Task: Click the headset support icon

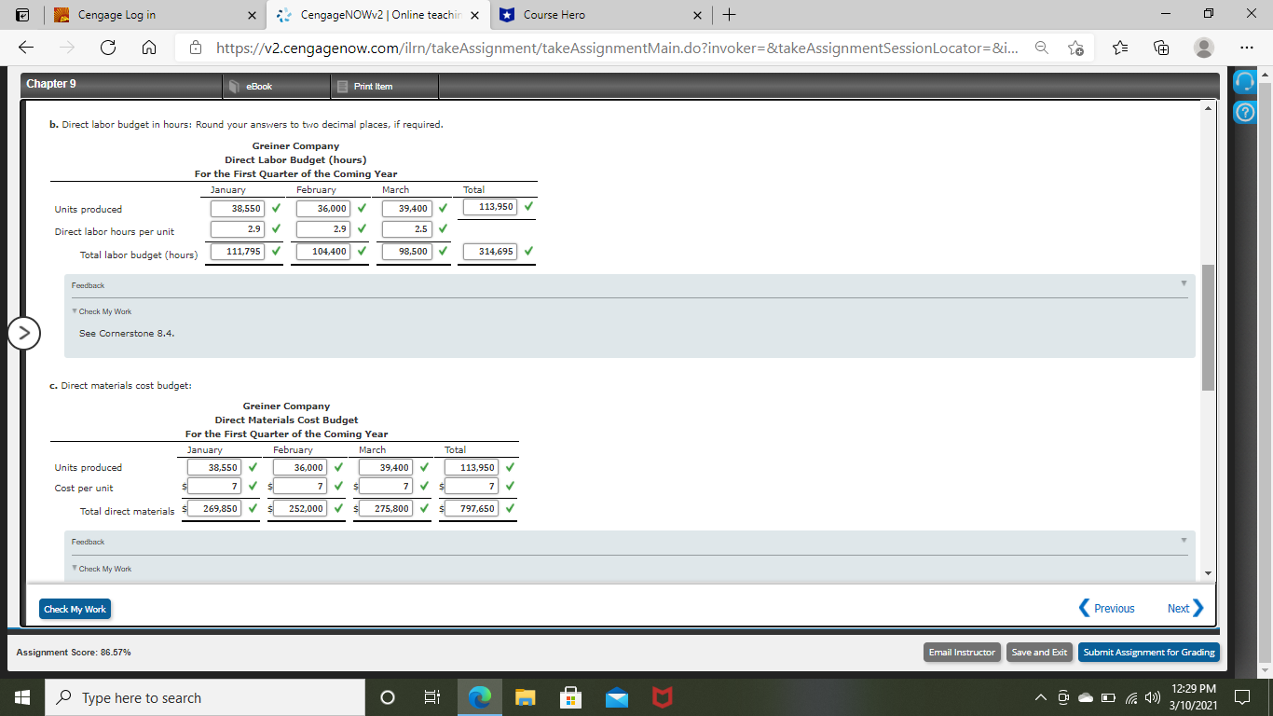Action: [1245, 84]
